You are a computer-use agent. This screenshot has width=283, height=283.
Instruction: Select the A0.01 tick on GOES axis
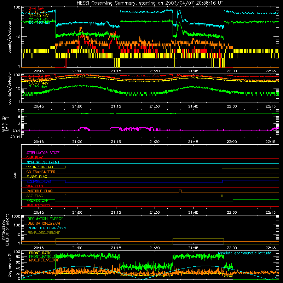(15, 137)
